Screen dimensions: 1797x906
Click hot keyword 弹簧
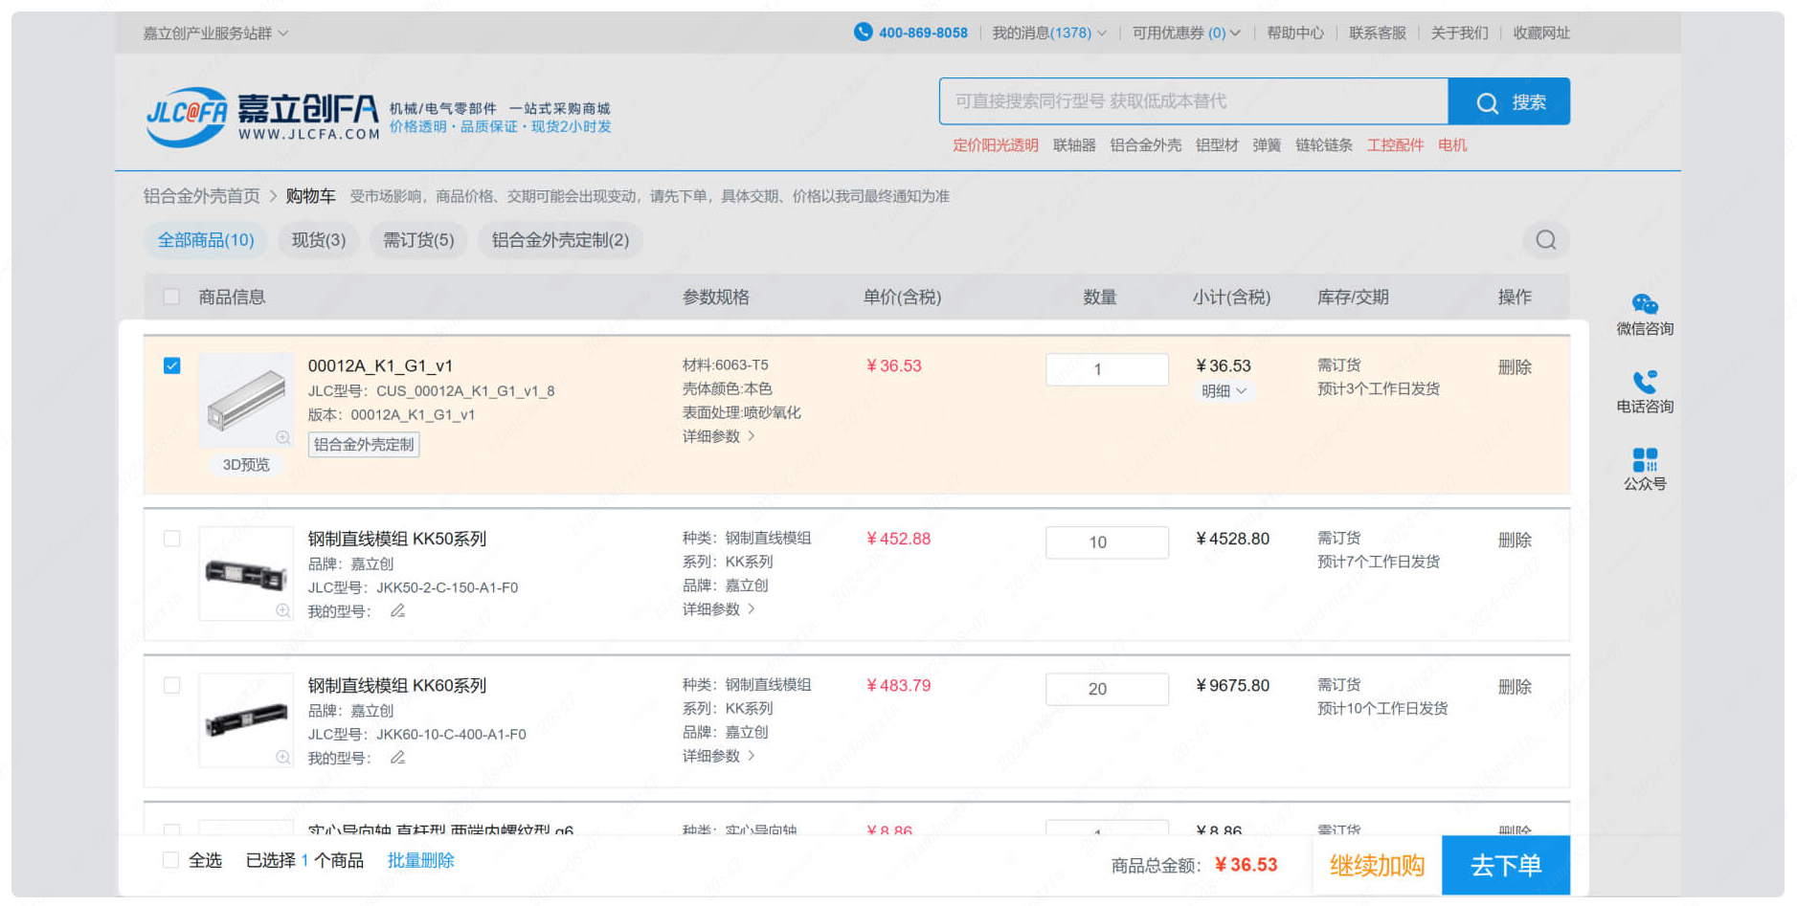(x=1267, y=145)
